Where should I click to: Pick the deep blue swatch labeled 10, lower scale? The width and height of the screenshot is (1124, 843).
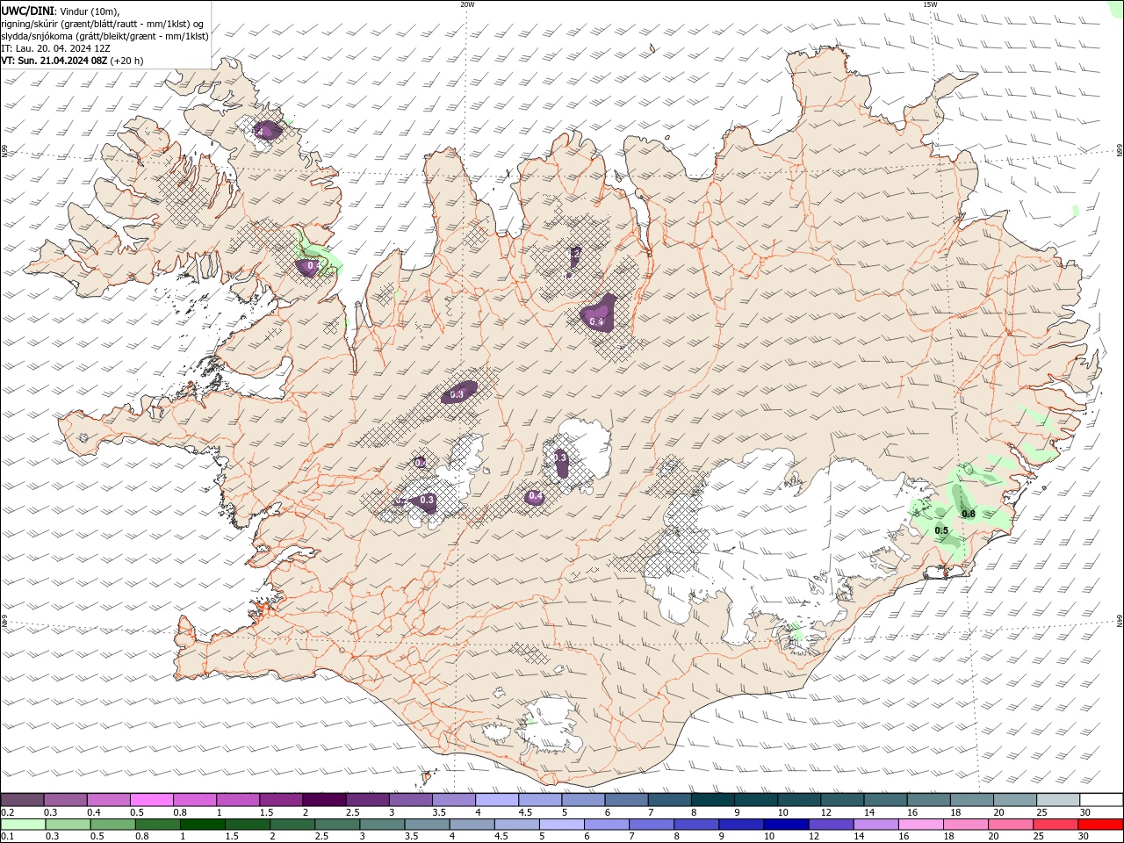pyautogui.click(x=785, y=824)
